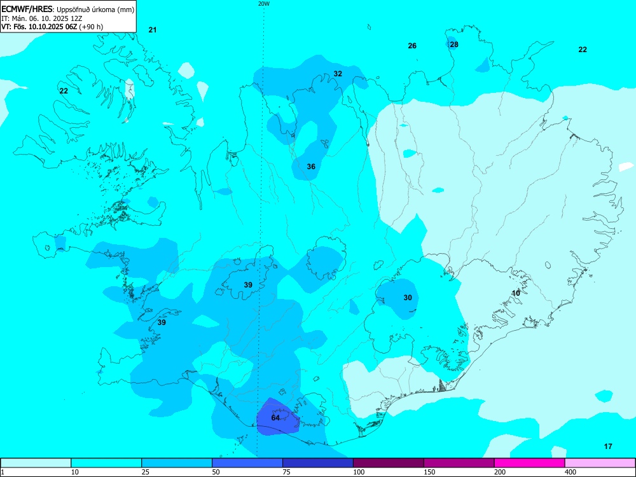Pick the dark blue 75–100 mm legend swatch
Viewport: 636px width, 477px height.
click(318, 463)
